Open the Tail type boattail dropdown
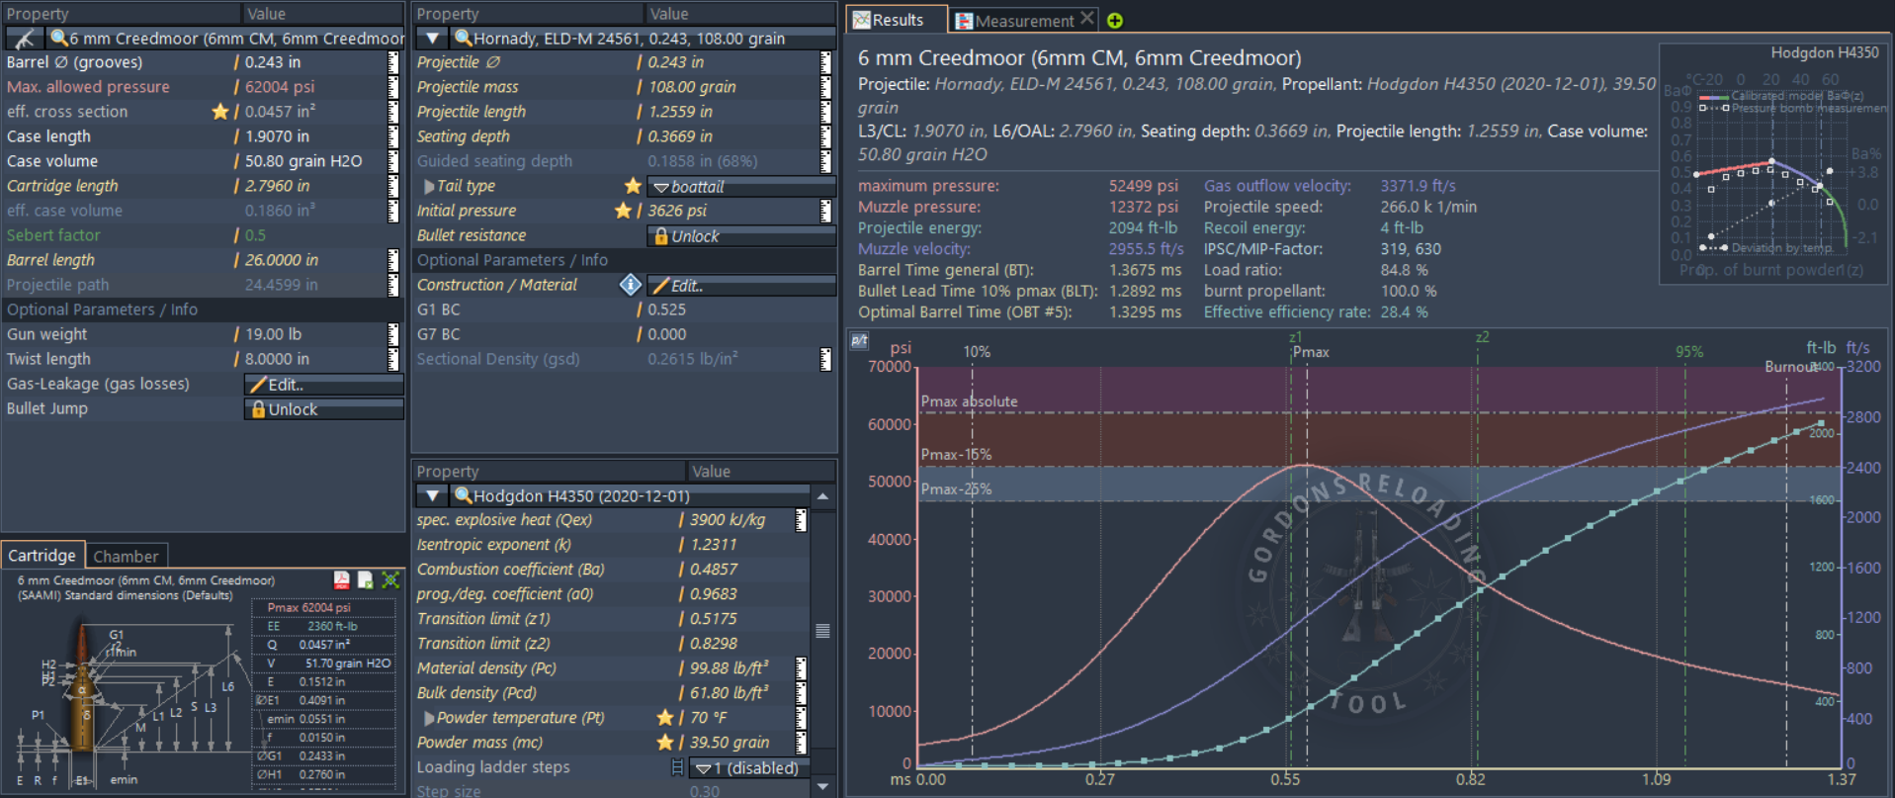The height and width of the screenshot is (798, 1895). click(740, 187)
